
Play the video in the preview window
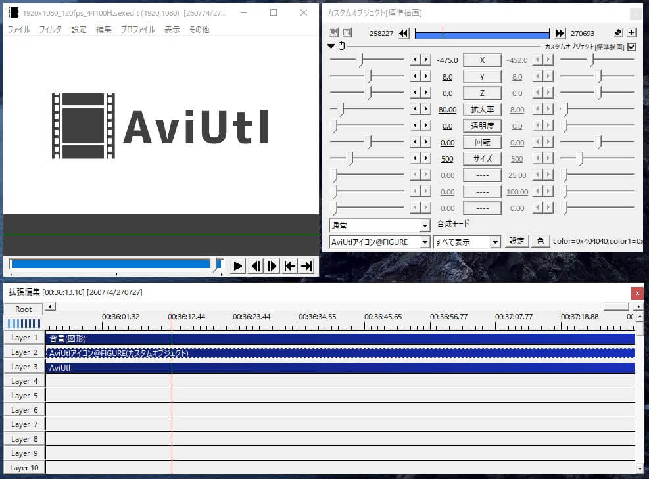237,266
